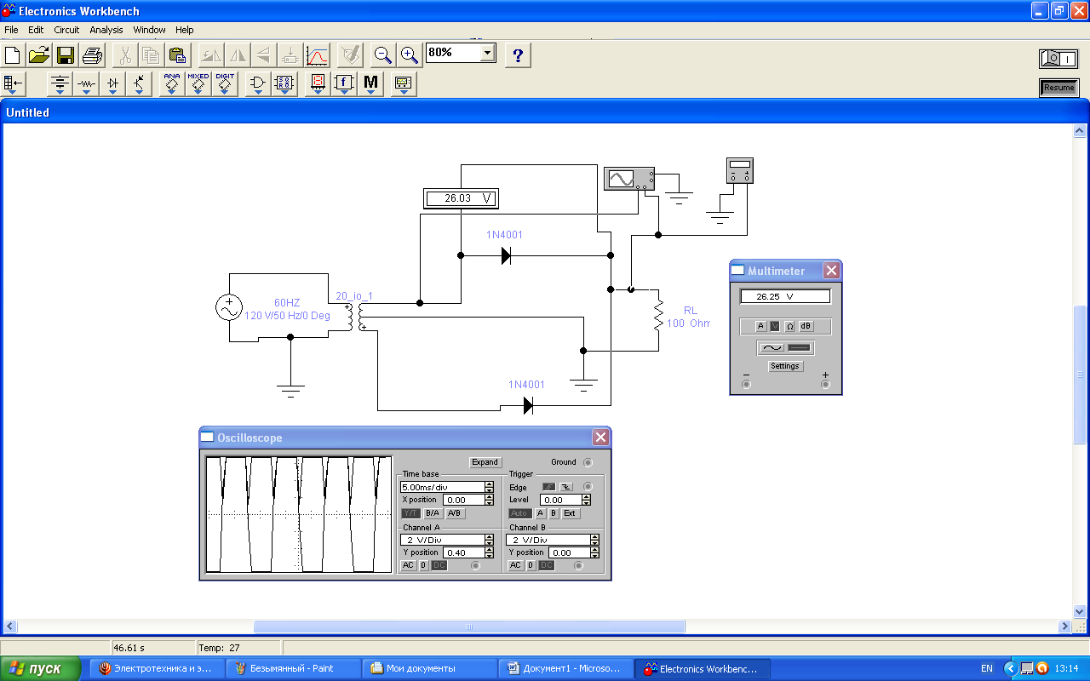Open the Diodes parts bin
1090x681 pixels.
[x=112, y=83]
